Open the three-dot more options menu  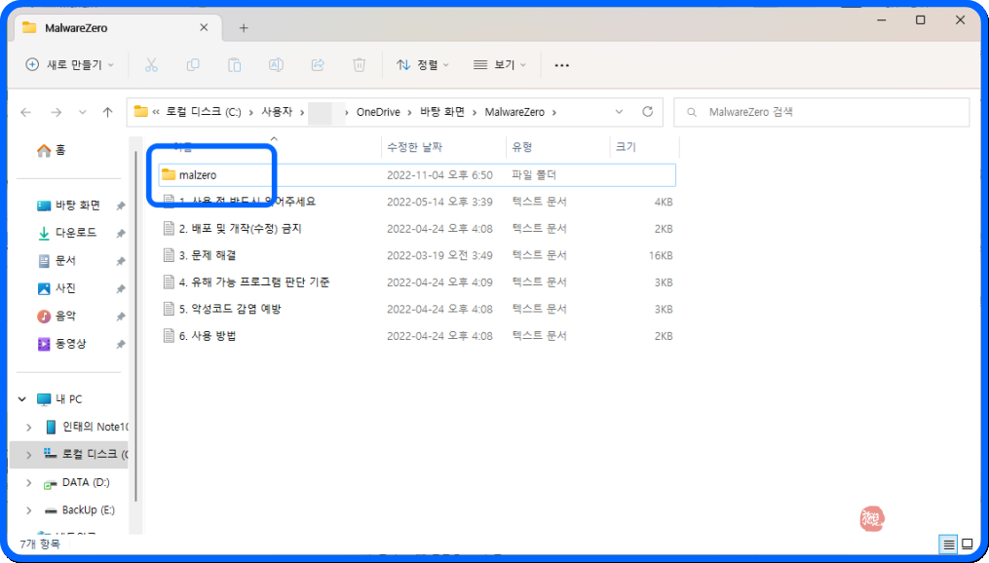point(561,65)
